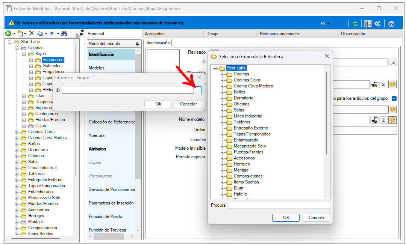Expand Blum in the Seleciona Grupo dialog
Screen dimensions: 406x245
[222, 188]
